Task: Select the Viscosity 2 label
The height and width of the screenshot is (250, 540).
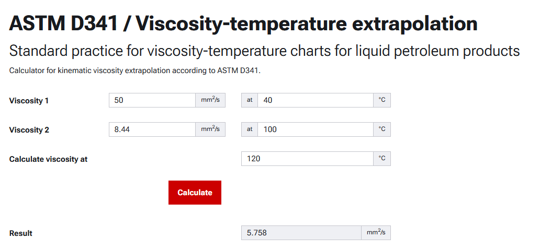Action: [x=29, y=130]
